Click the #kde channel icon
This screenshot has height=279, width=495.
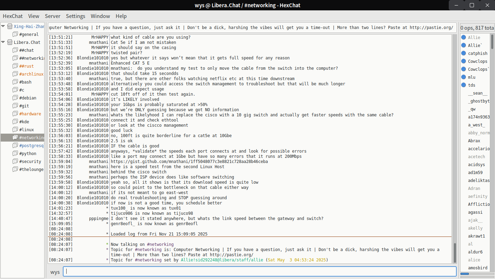pos(15,122)
